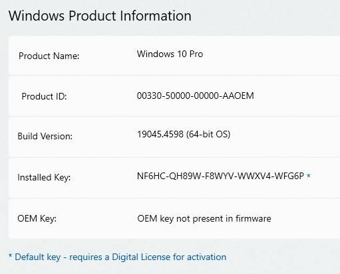The height and width of the screenshot is (274, 340).
Task: Select the Installed Key label
Action: point(44,177)
